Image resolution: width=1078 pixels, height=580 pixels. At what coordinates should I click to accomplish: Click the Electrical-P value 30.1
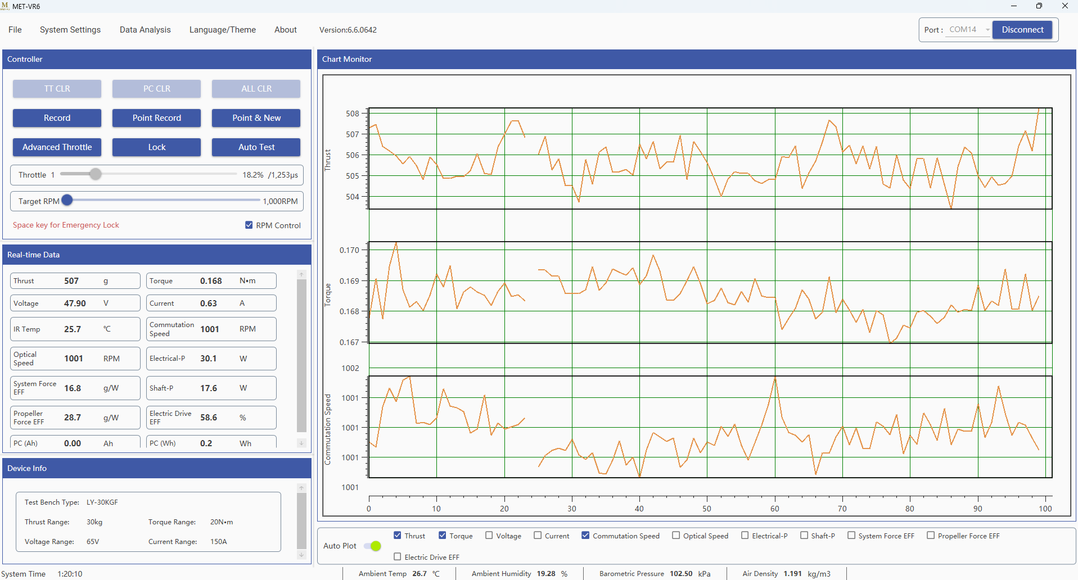[209, 359]
